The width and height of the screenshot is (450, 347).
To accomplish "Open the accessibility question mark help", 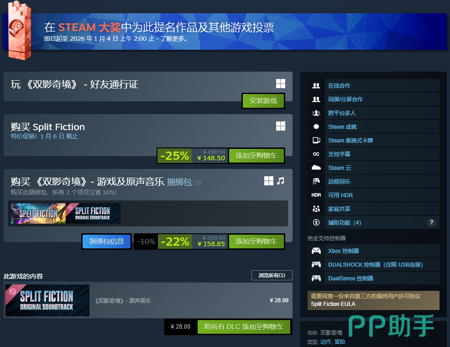I will coord(431,222).
